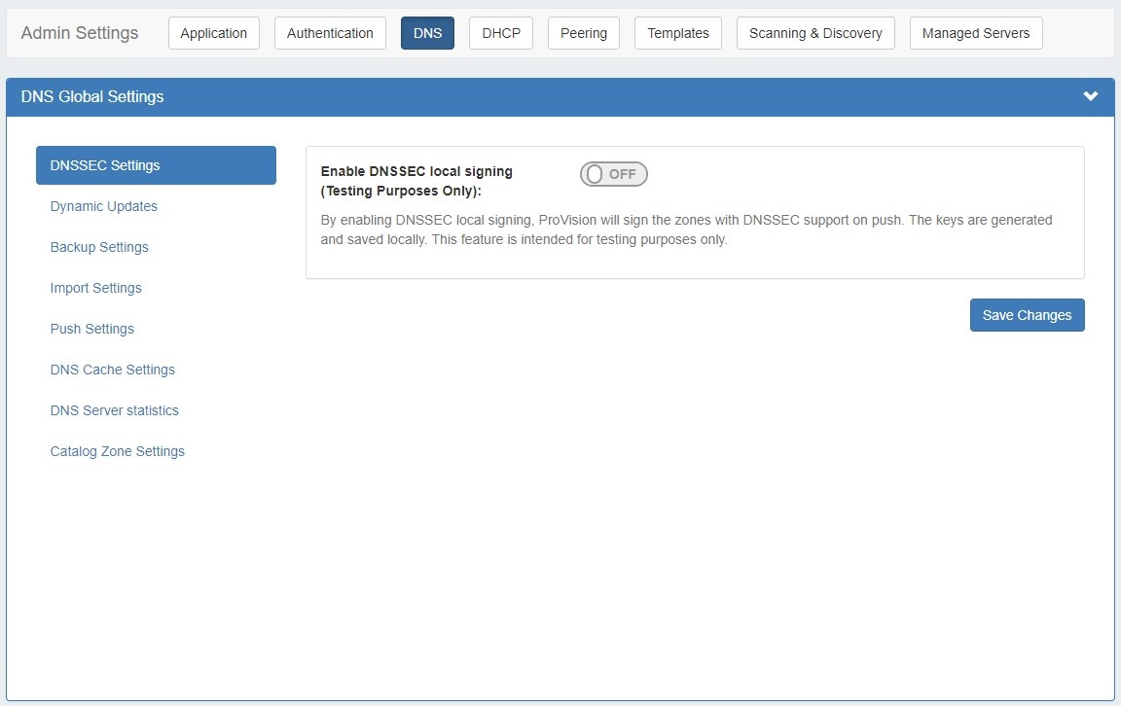The image size is (1121, 706).
Task: View DNS Cache Settings
Action: click(113, 370)
